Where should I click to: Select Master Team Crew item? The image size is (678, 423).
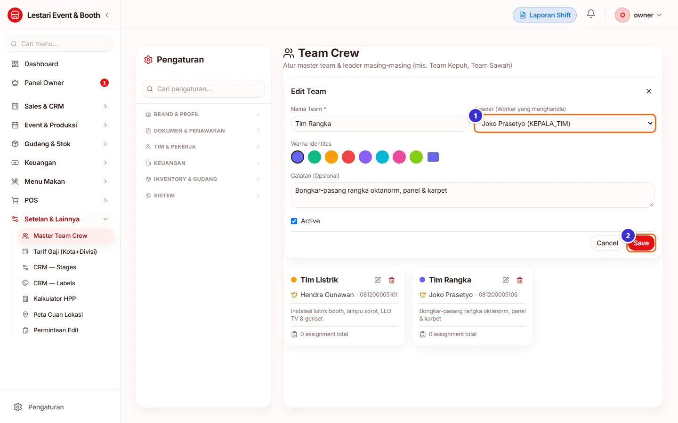66,235
